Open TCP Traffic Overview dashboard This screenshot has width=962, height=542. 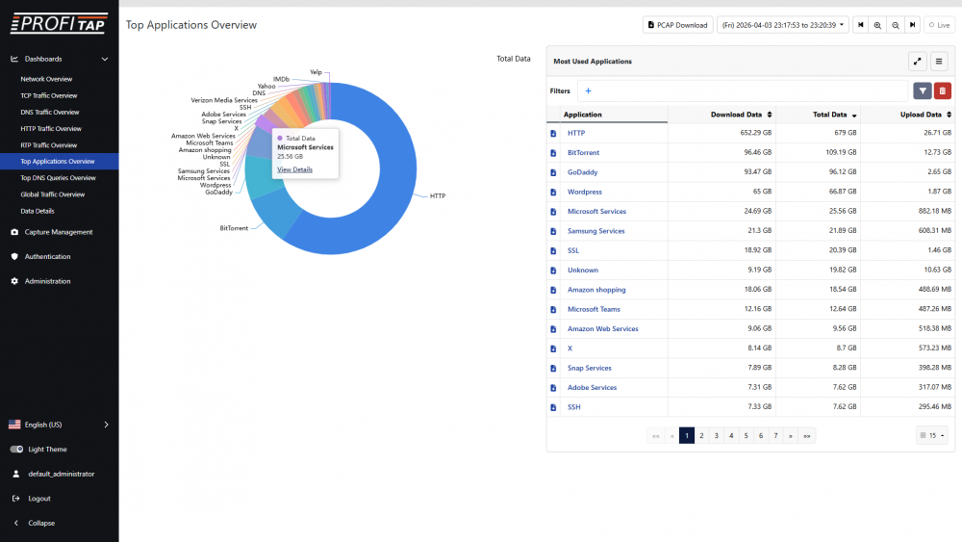pyautogui.click(x=49, y=95)
